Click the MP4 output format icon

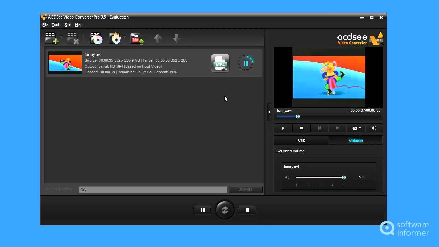pyautogui.click(x=220, y=63)
